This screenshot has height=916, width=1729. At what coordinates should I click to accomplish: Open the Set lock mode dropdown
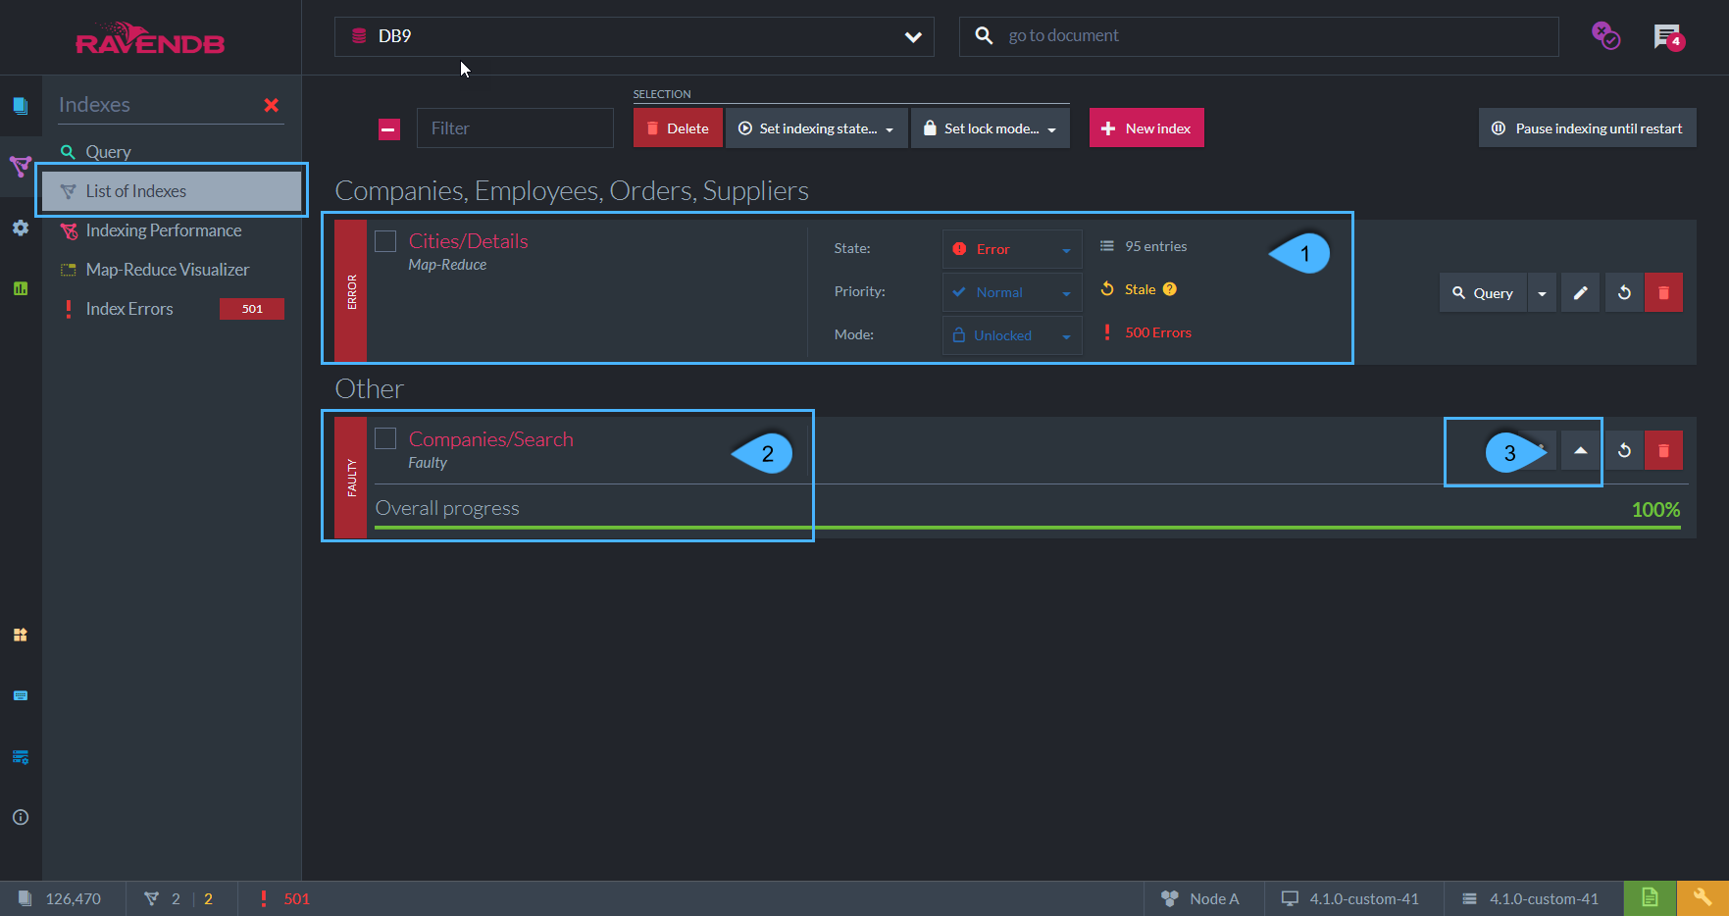pos(991,128)
